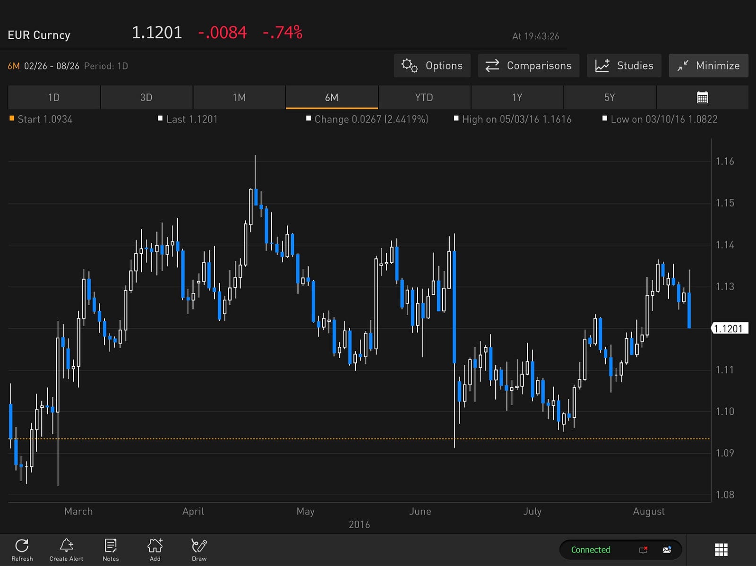
Task: Switch to the 1D range tab
Action: click(x=54, y=97)
